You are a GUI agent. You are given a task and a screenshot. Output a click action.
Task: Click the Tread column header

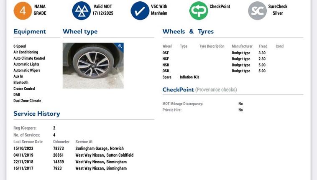coord(263,46)
